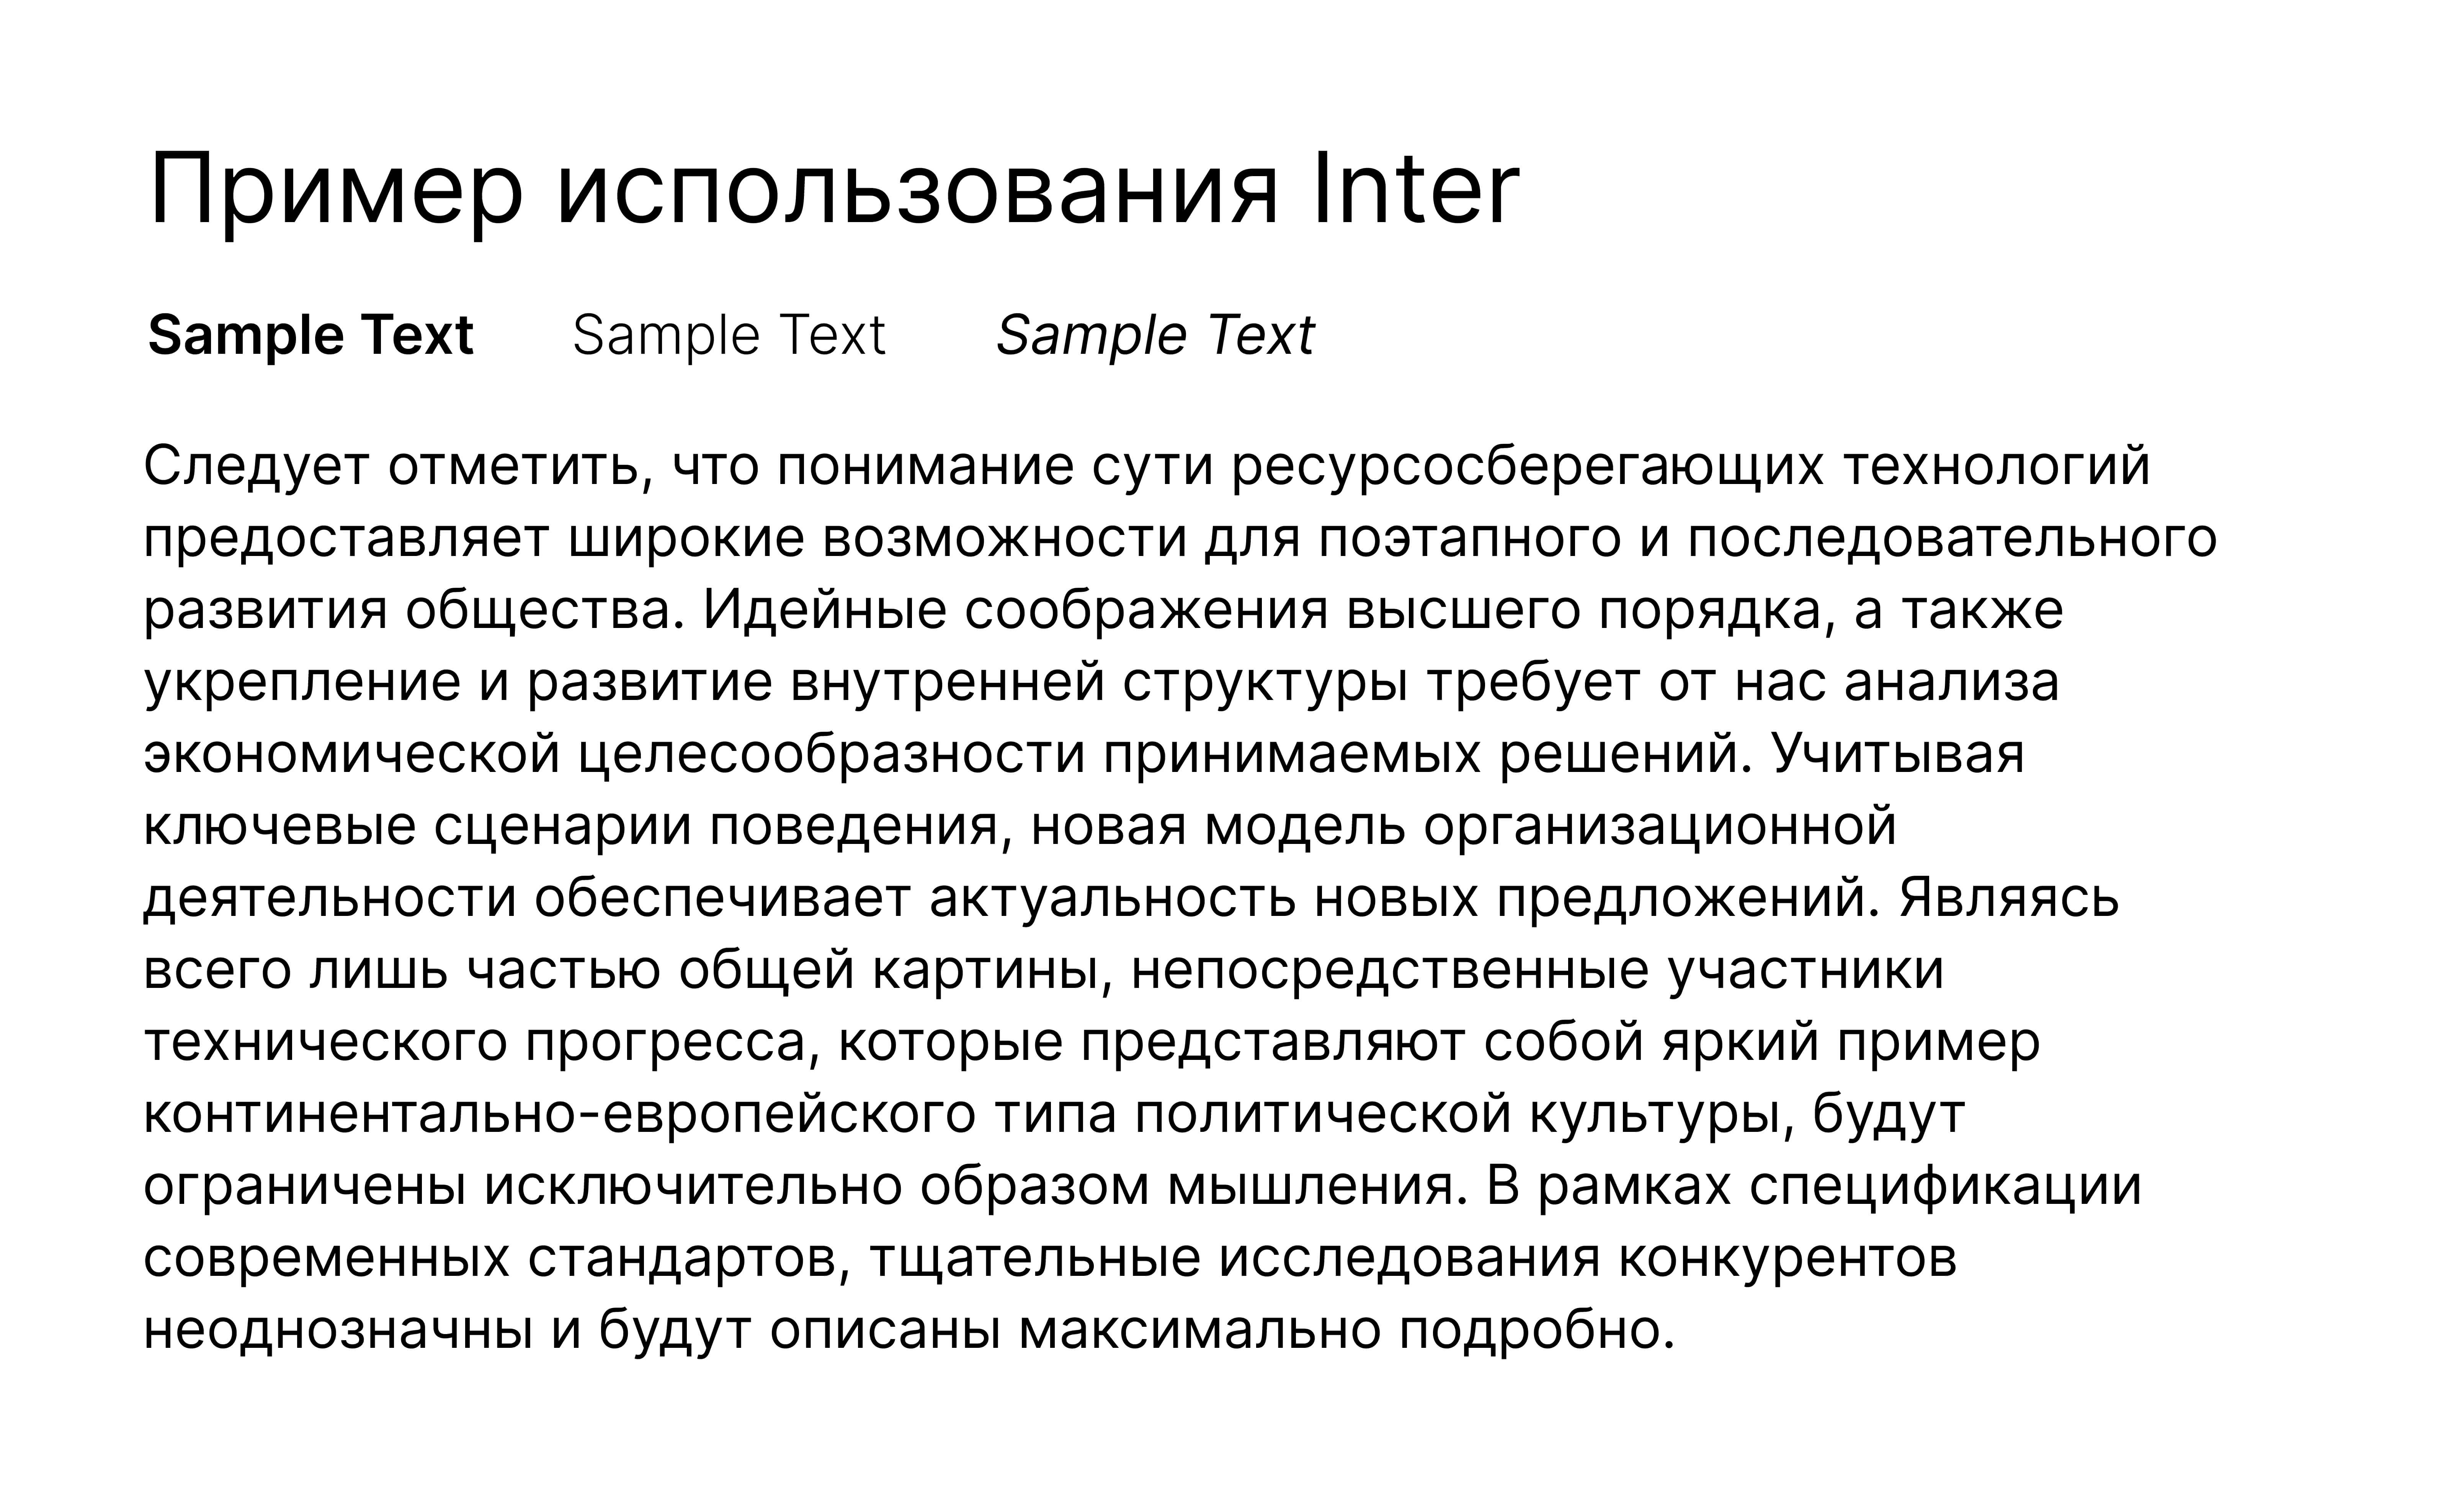Click the word "конкурентов" in the paragraph
The width and height of the screenshot is (2464, 1501).
click(1786, 1258)
